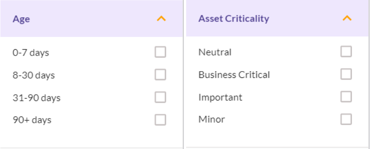The width and height of the screenshot is (370, 149).
Task: Collapse Asset Criticality using orange chevron
Action: click(x=347, y=18)
